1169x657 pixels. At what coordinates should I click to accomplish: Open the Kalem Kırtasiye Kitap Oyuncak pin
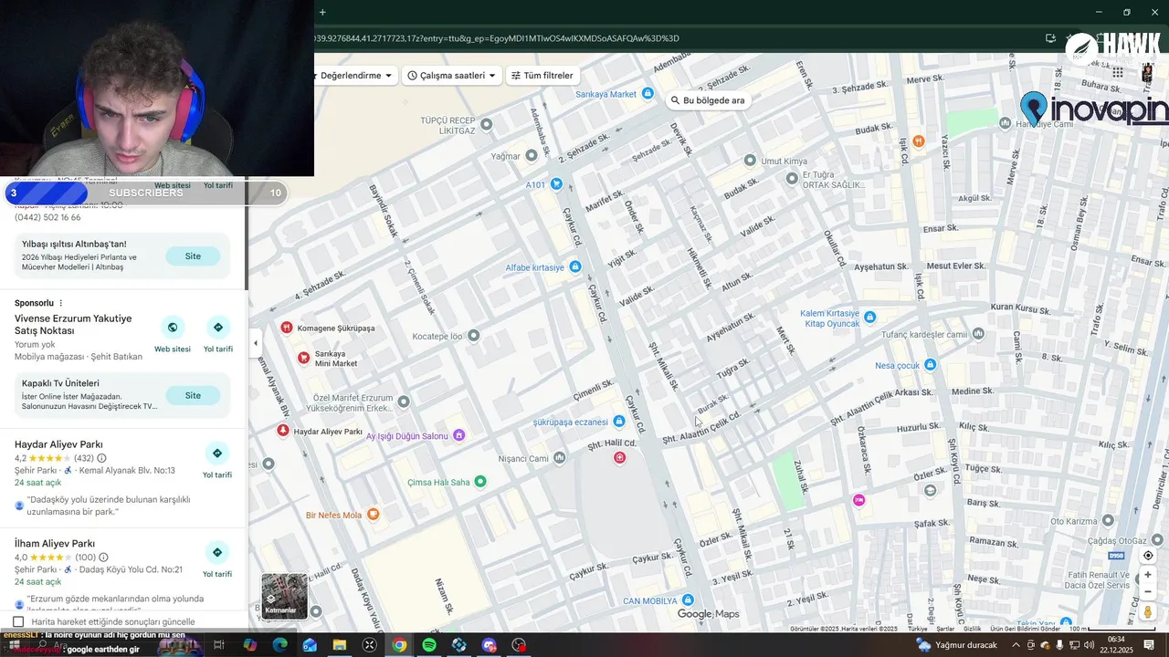tap(869, 318)
